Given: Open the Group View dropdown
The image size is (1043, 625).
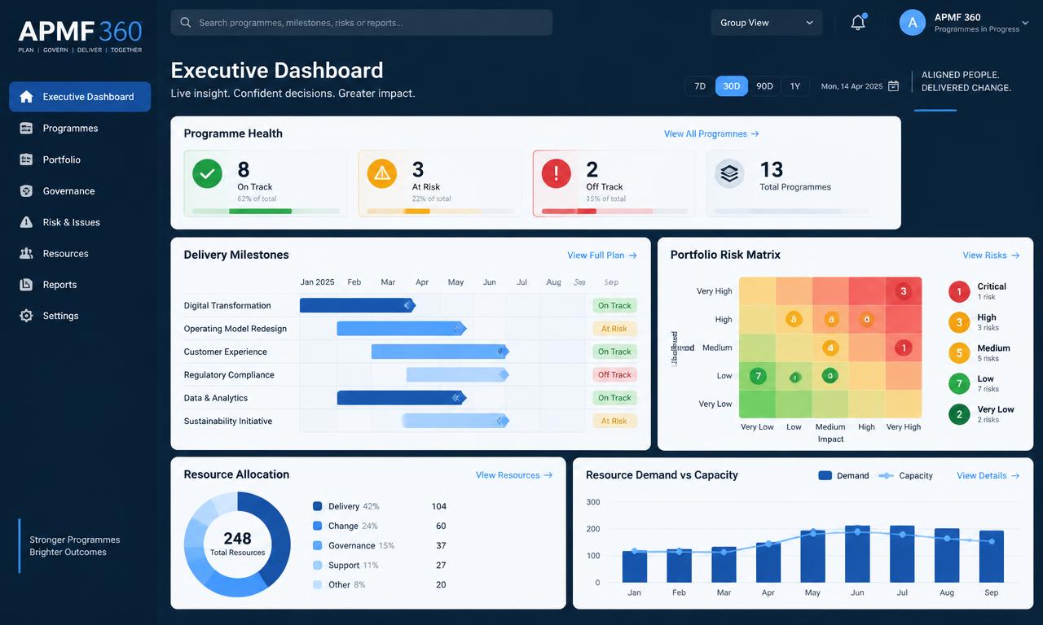Looking at the screenshot, I should [x=767, y=23].
